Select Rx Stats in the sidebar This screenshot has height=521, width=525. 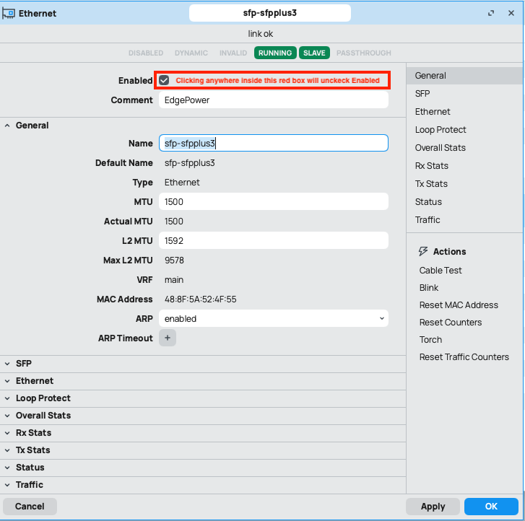click(x=464, y=166)
